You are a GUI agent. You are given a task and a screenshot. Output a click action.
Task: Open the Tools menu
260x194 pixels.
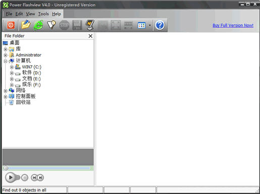point(43,14)
